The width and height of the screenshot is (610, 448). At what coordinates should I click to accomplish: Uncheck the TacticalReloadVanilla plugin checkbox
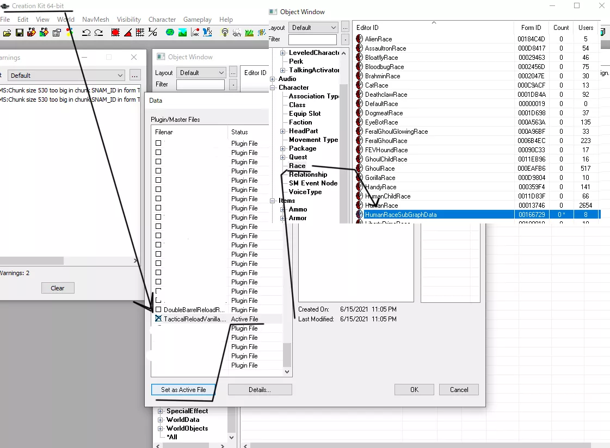158,319
